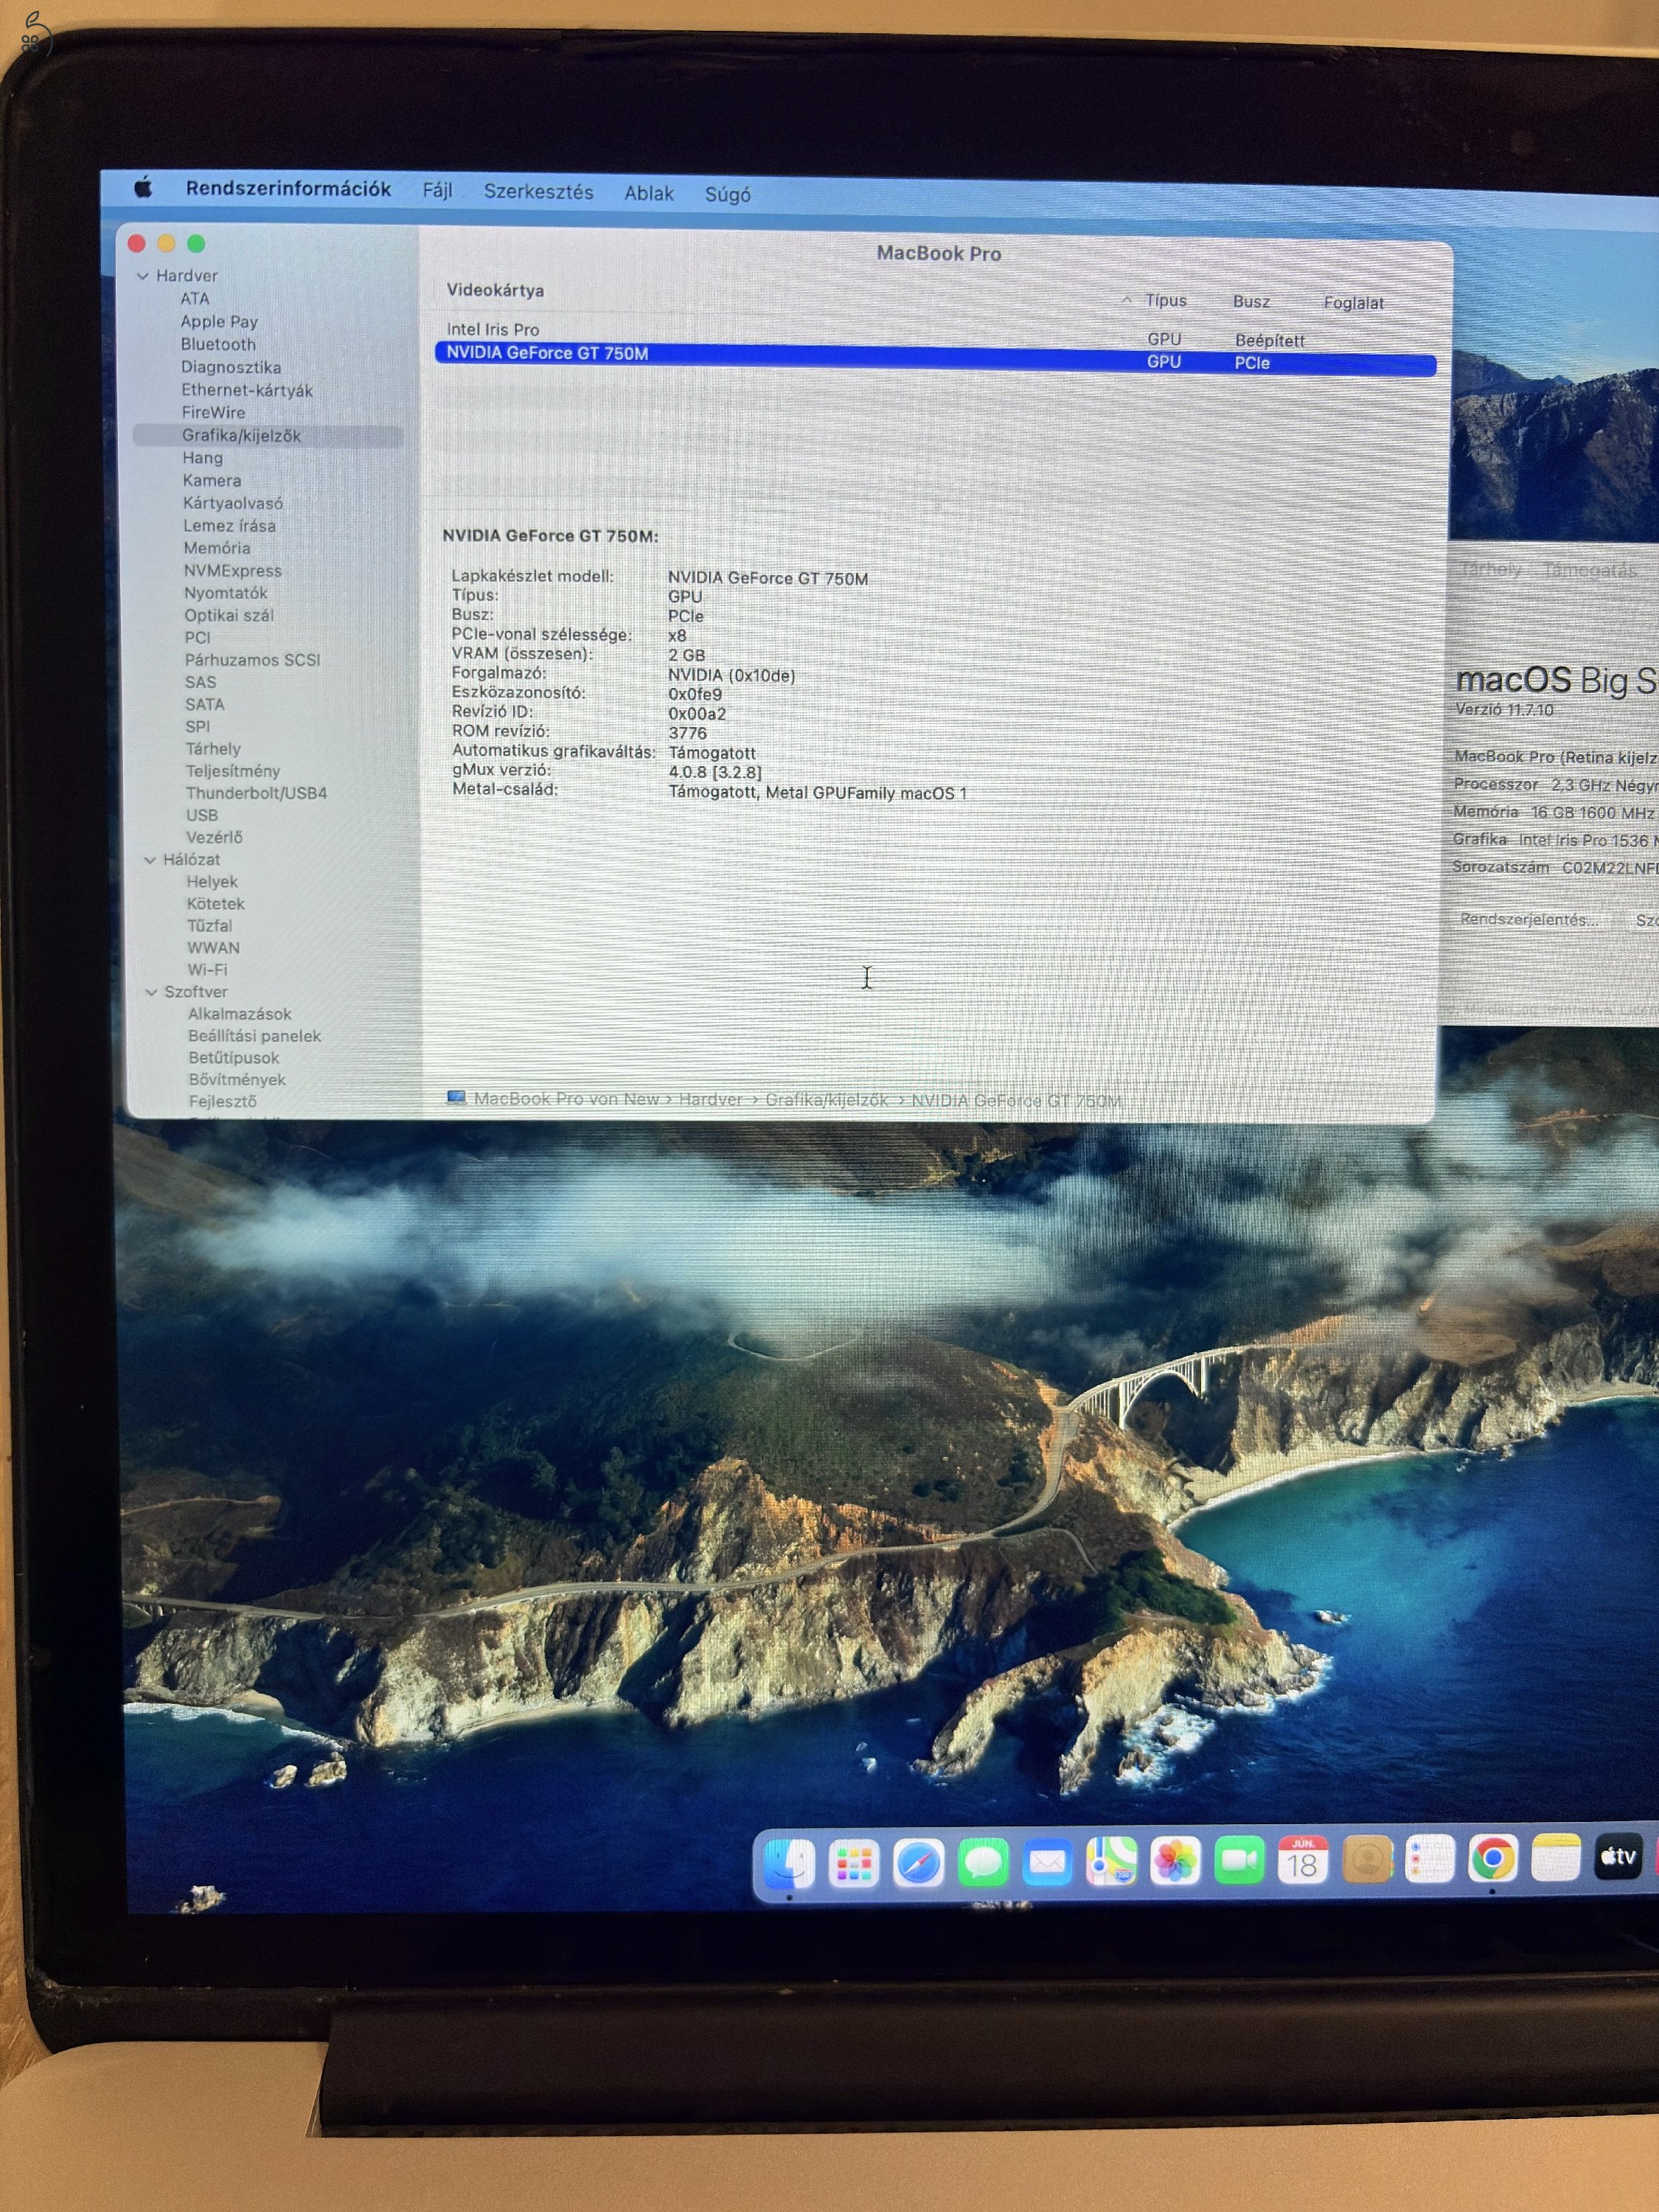1659x2212 pixels.
Task: Sort by the Típus column header
Action: pyautogui.click(x=1165, y=300)
